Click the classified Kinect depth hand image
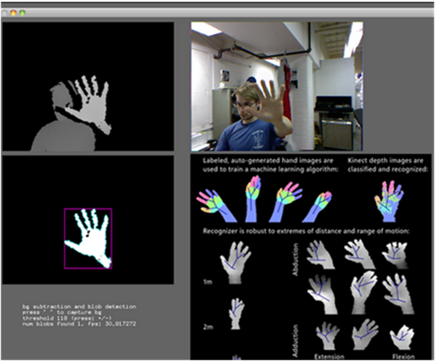This screenshot has height=361, width=435. pos(389,200)
